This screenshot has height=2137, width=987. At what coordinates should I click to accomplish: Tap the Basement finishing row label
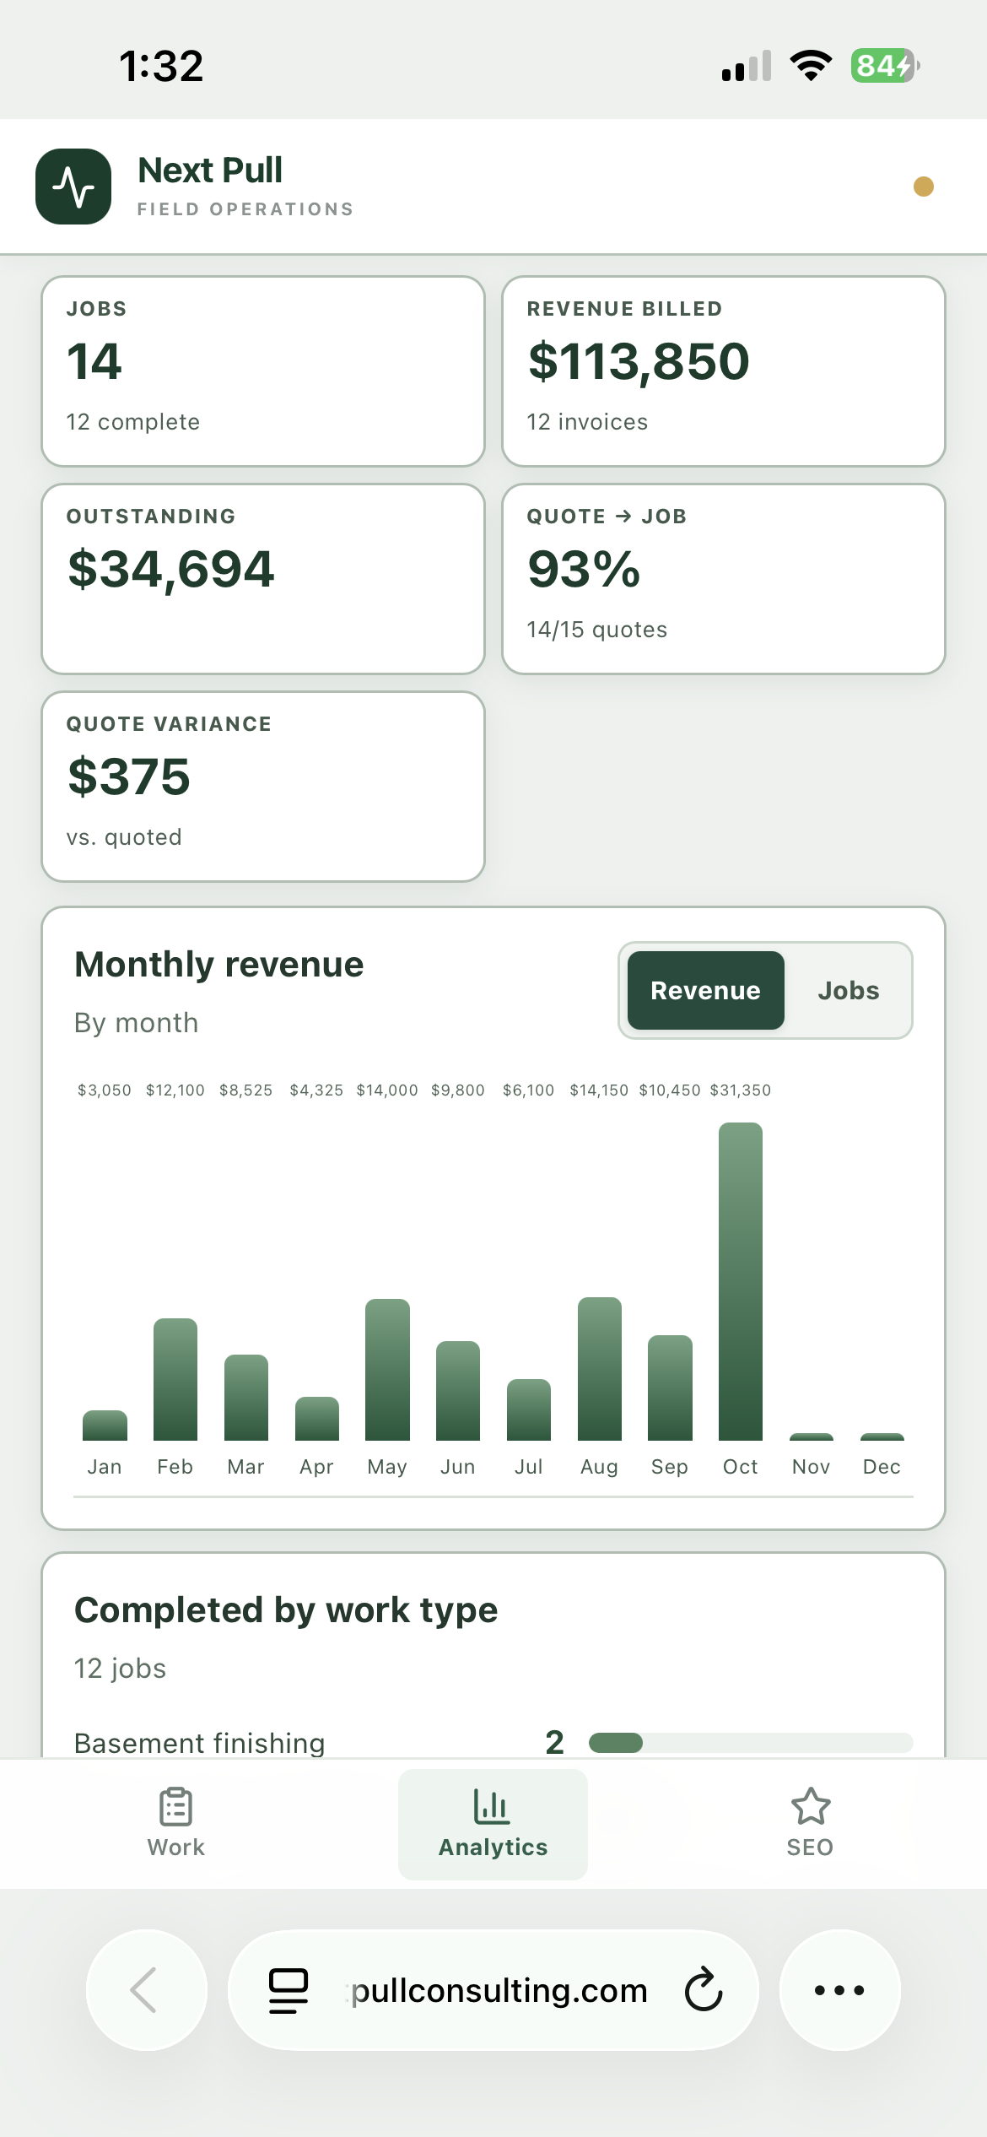coord(200,1744)
